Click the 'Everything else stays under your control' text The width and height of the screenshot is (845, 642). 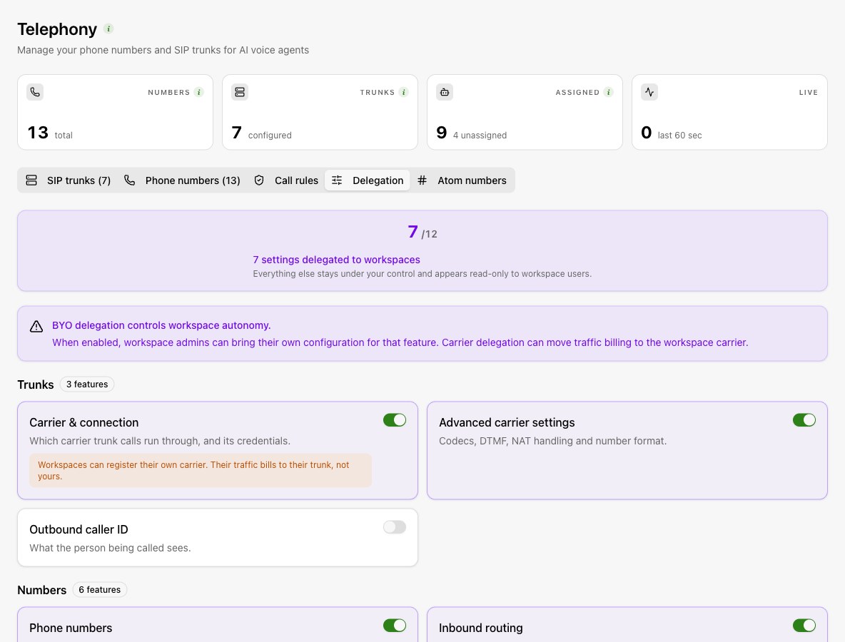click(422, 274)
